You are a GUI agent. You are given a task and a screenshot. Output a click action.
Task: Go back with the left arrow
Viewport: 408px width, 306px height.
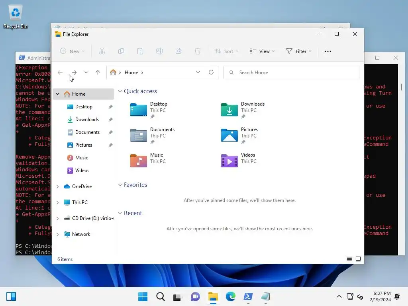[x=60, y=73]
